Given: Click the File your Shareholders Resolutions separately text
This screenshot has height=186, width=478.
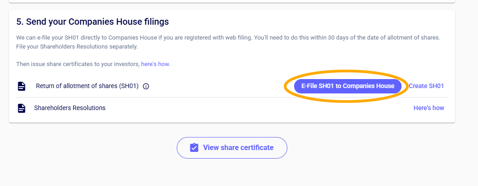Looking at the screenshot, I should [77, 46].
